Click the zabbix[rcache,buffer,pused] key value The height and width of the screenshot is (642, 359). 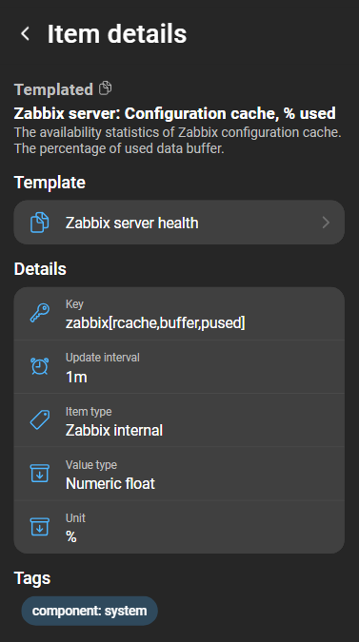(155, 323)
